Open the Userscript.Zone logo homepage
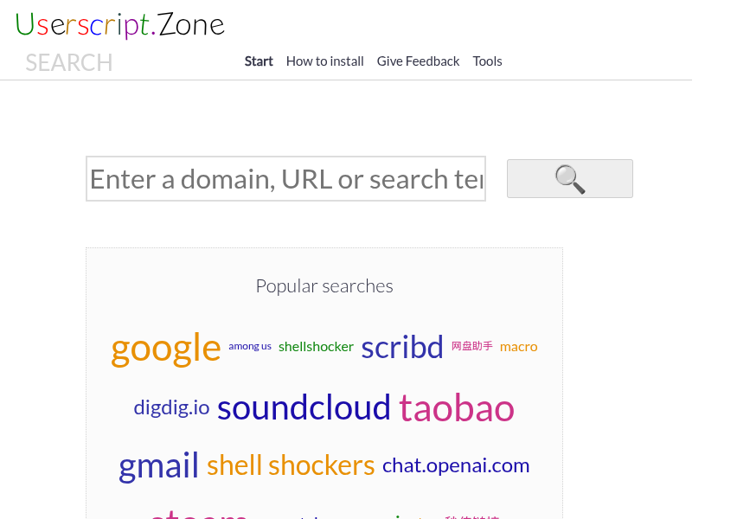 pos(120,25)
